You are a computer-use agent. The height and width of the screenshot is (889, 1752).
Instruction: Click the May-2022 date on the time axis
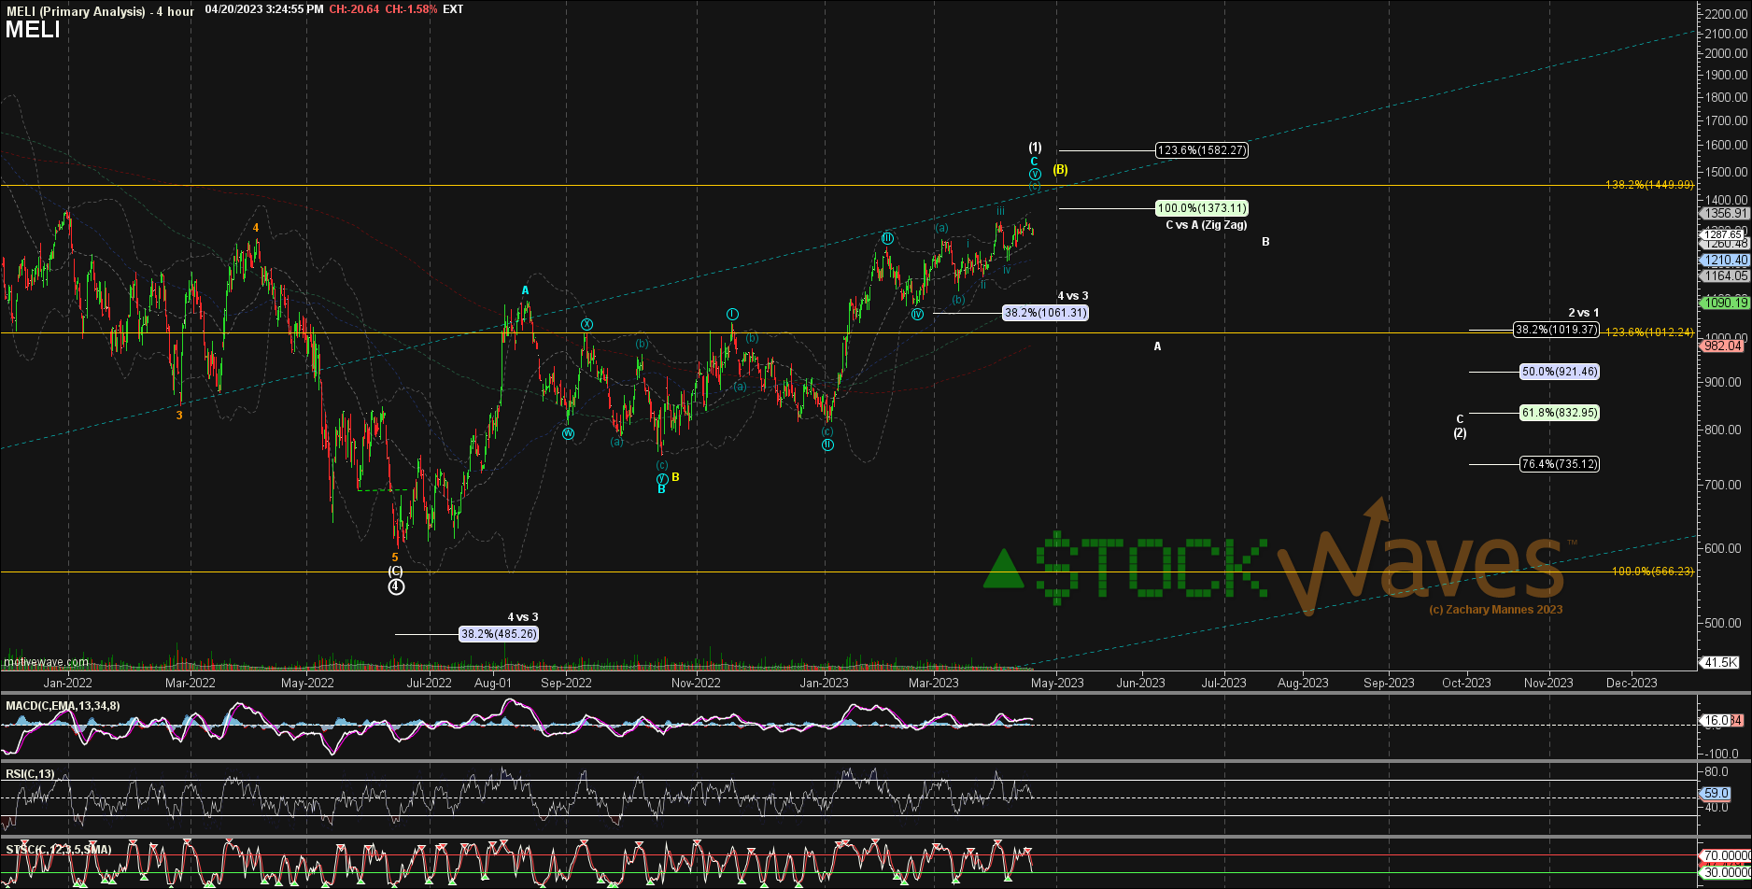(307, 683)
